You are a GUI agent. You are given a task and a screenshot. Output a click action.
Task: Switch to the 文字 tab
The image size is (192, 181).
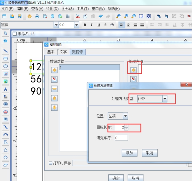tap(63, 52)
